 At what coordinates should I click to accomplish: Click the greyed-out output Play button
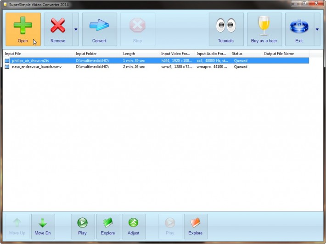click(x=170, y=227)
